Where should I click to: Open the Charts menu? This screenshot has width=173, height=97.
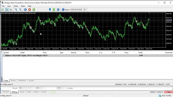tap(16, 6)
